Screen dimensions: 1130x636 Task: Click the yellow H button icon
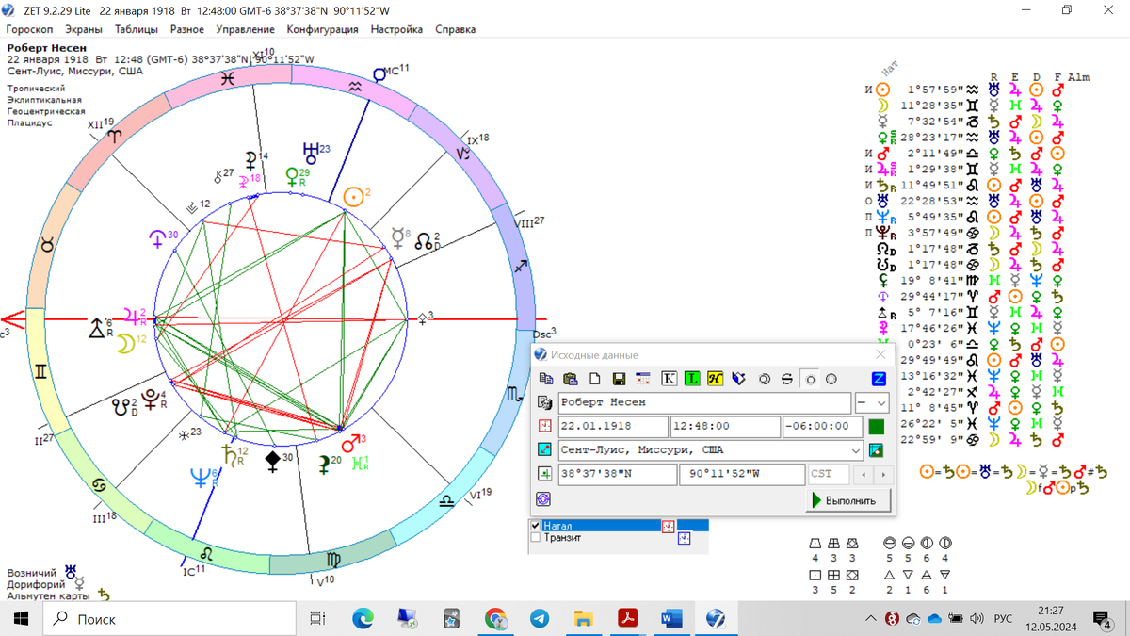pyautogui.click(x=715, y=379)
